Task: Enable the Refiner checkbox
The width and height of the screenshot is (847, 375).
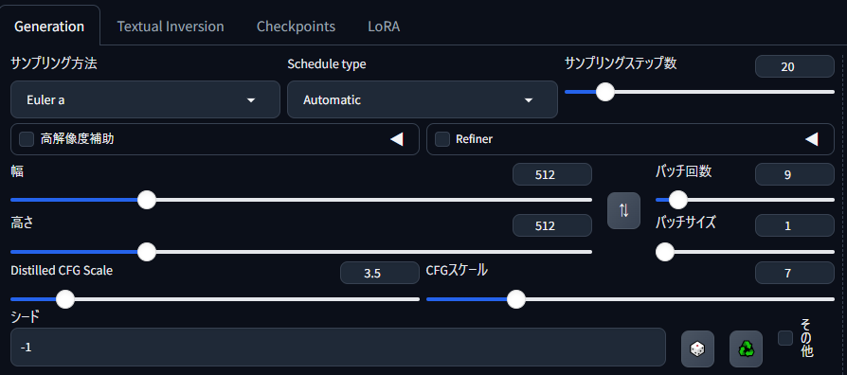Action: (442, 139)
